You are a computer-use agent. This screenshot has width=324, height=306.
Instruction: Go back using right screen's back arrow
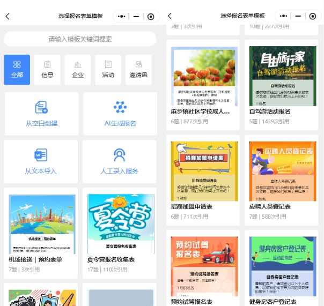click(x=170, y=16)
